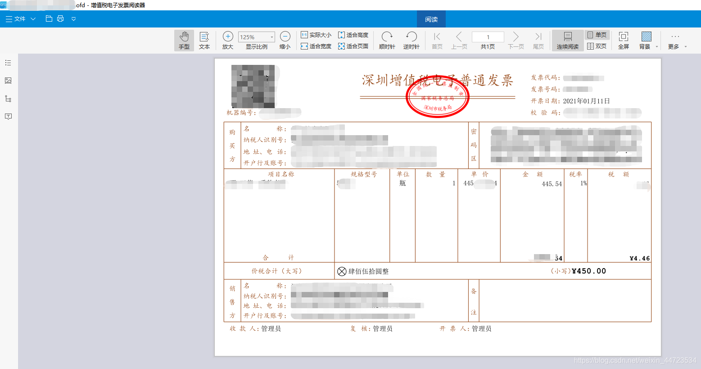Set view to 适合宽度

tap(316, 46)
